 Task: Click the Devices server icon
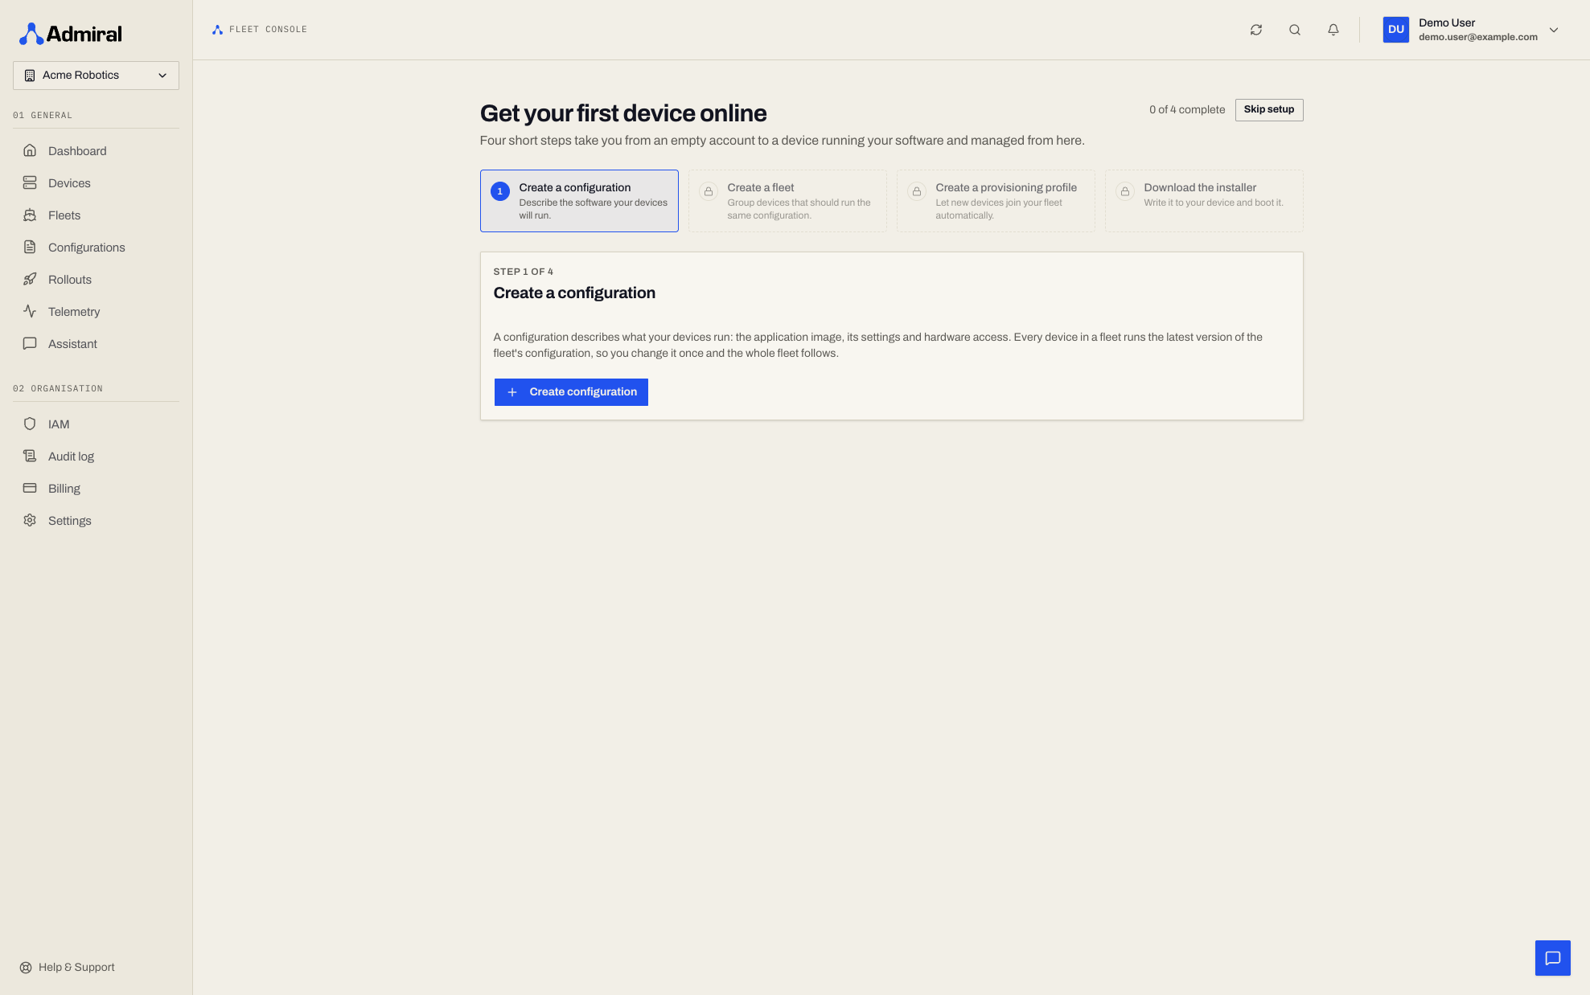click(30, 182)
